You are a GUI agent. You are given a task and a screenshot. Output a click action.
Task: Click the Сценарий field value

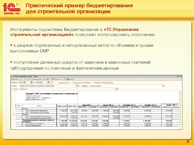[67, 89]
